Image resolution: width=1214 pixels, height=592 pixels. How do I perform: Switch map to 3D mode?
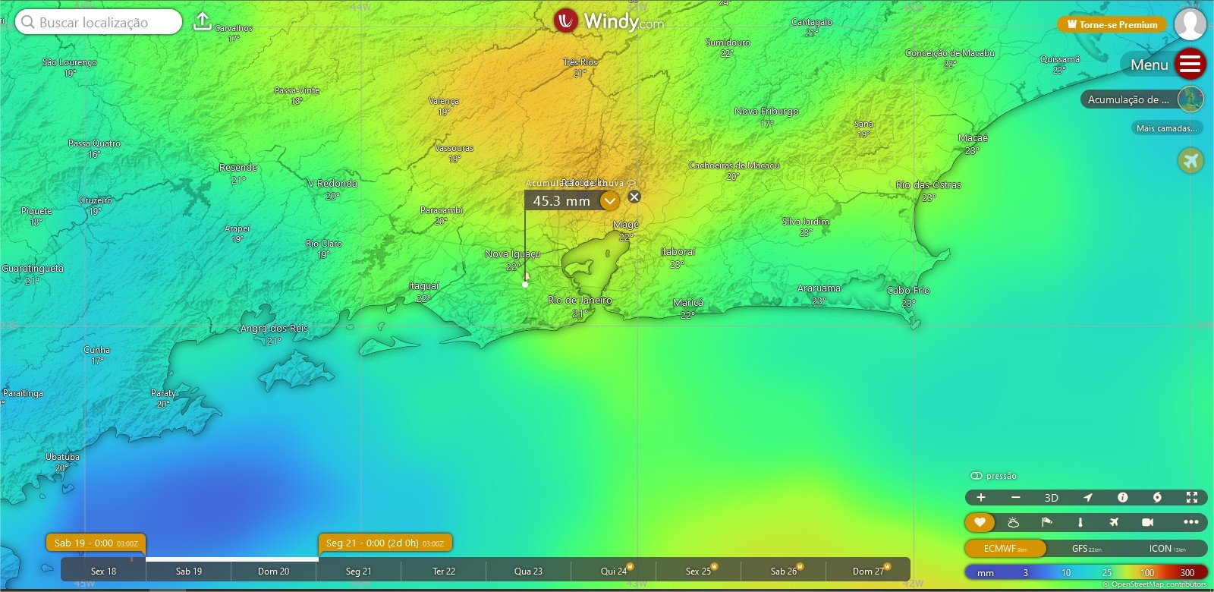[x=1051, y=498]
